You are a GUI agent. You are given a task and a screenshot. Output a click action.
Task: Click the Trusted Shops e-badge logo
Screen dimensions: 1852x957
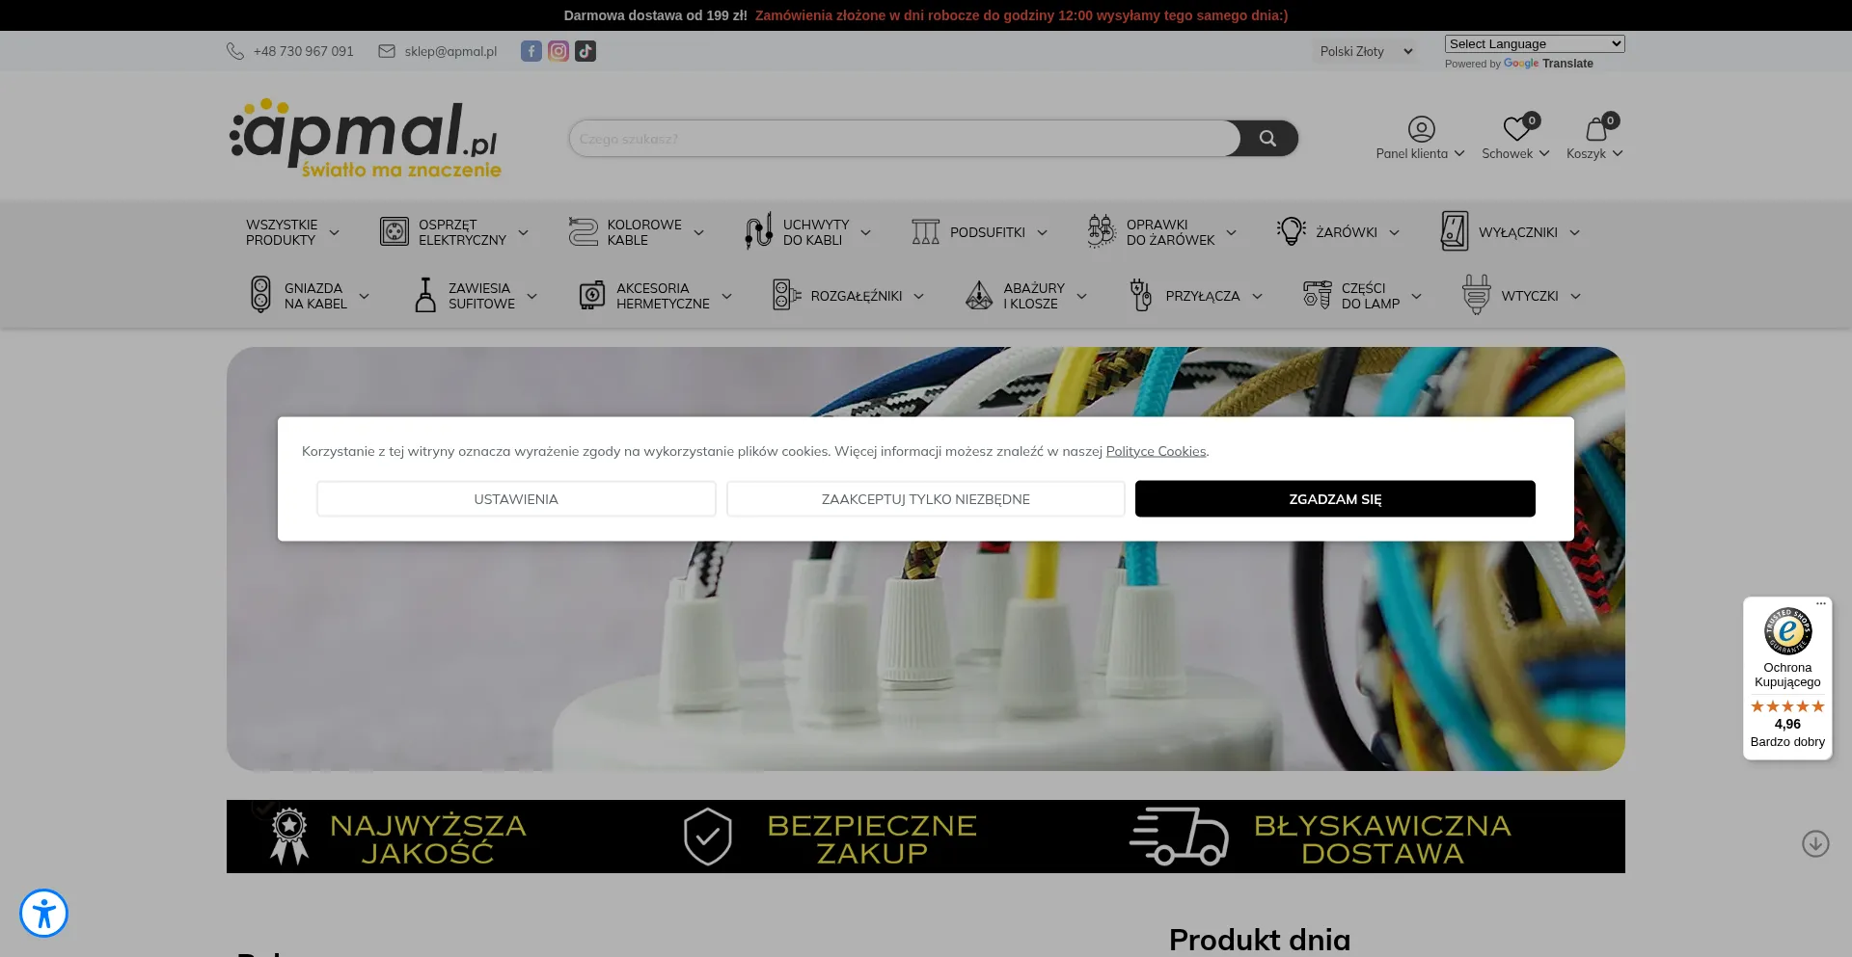[1787, 631]
